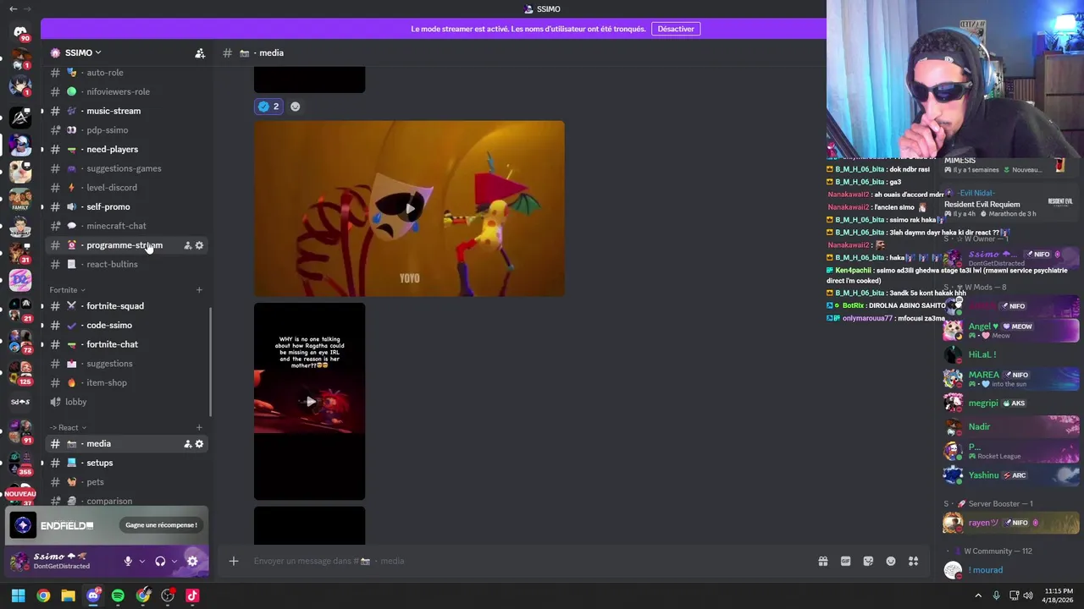Add channel to Fortnite category with plus
1084x609 pixels.
pyautogui.click(x=199, y=290)
